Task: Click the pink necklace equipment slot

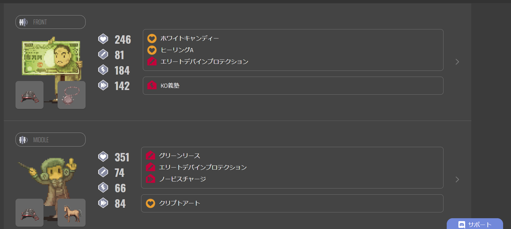Action: [72, 95]
